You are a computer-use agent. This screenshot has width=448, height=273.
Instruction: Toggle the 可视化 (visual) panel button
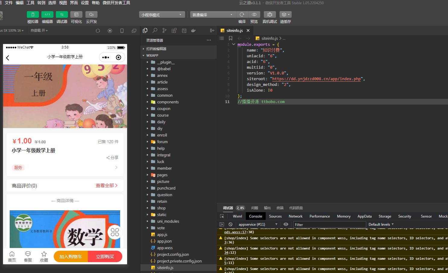(76, 14)
